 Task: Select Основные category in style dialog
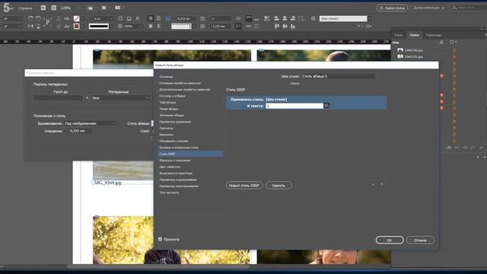[166, 76]
